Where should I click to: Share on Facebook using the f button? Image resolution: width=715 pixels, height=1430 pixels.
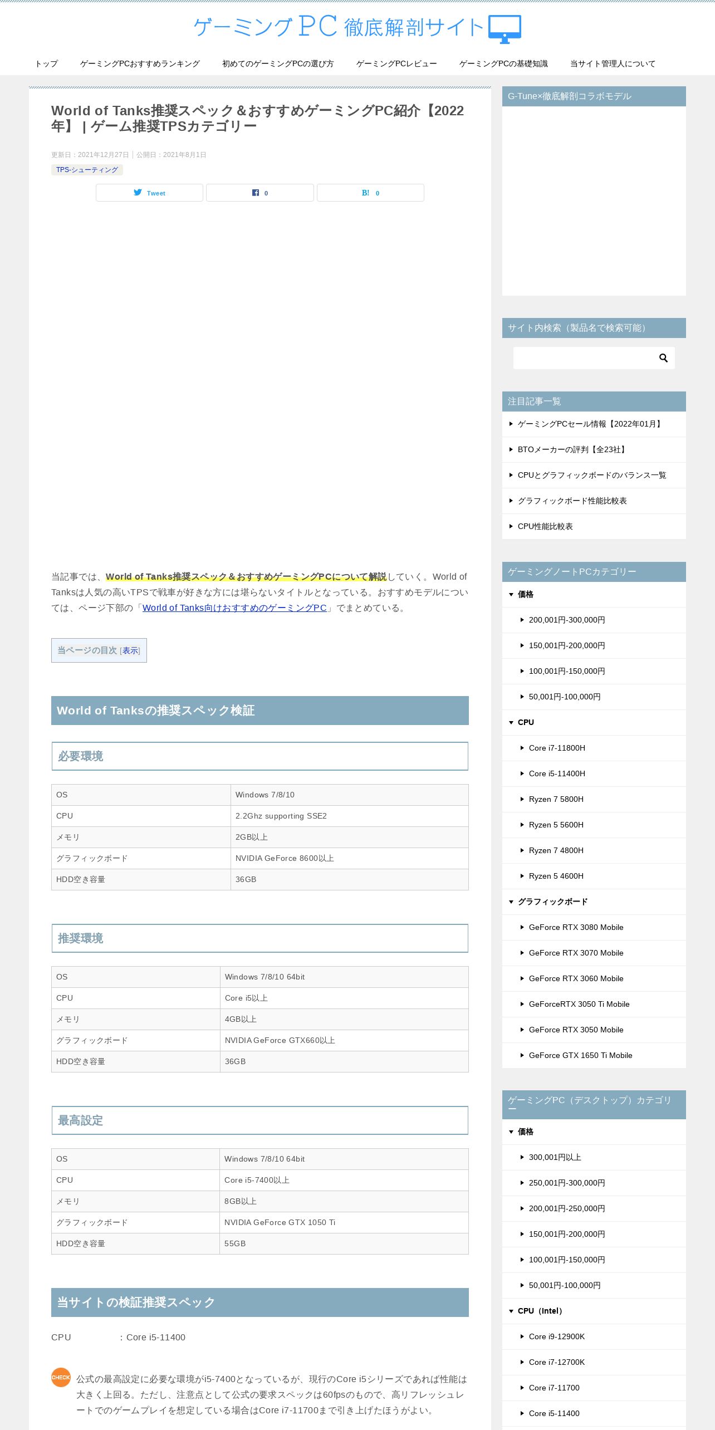tap(260, 193)
